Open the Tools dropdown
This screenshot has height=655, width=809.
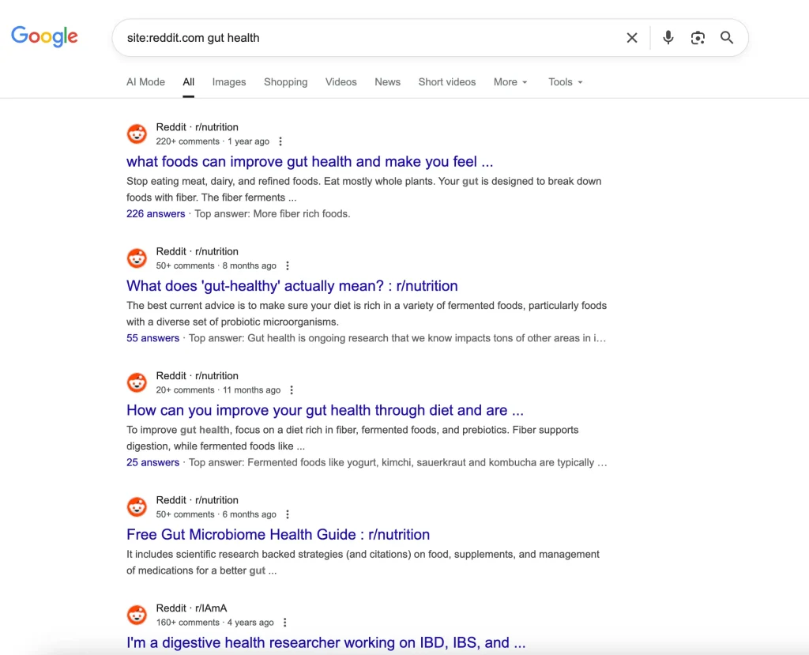[566, 82]
